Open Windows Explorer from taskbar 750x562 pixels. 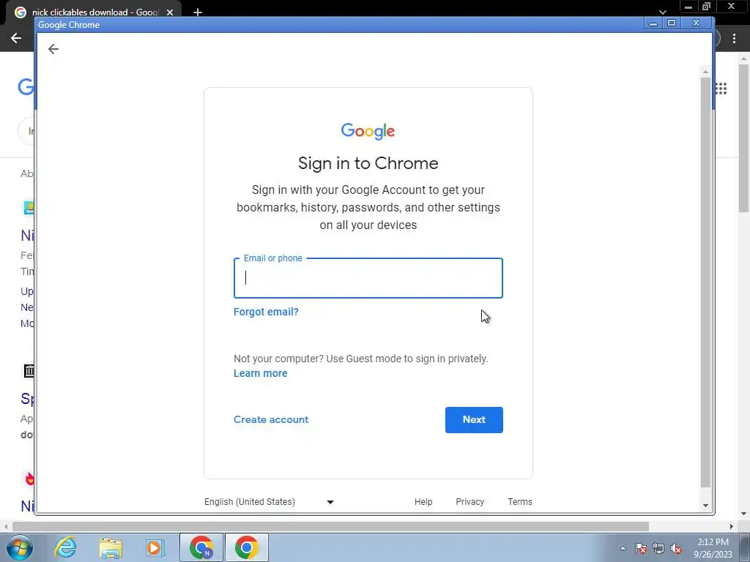(111, 547)
